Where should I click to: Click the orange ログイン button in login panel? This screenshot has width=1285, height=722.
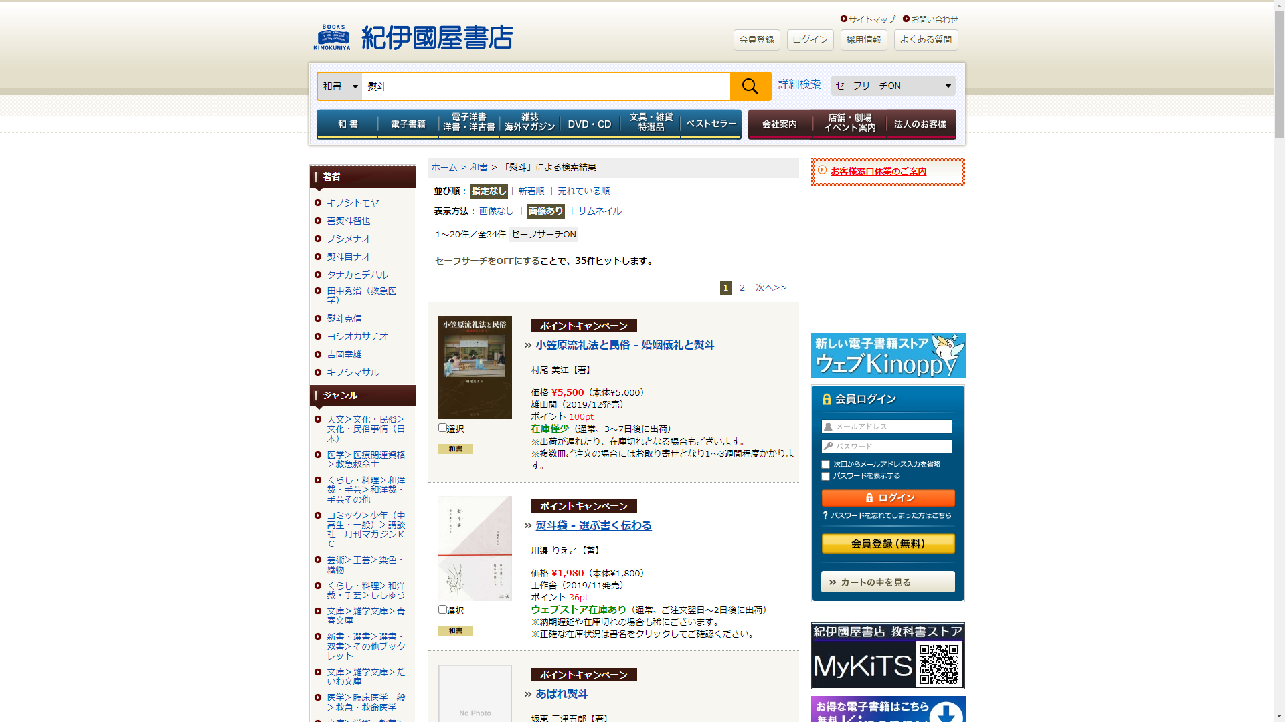coord(888,498)
